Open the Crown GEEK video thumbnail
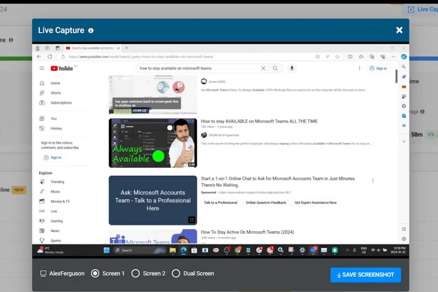 153,95
